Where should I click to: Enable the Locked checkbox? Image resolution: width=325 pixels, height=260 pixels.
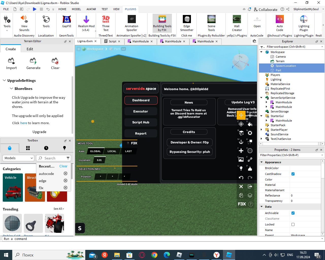coord(293,224)
